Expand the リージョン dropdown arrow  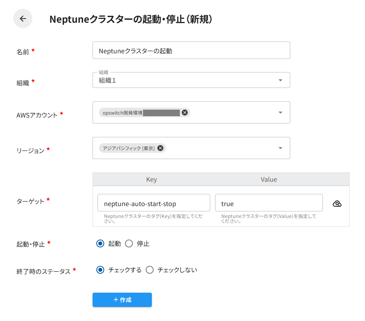[280, 148]
